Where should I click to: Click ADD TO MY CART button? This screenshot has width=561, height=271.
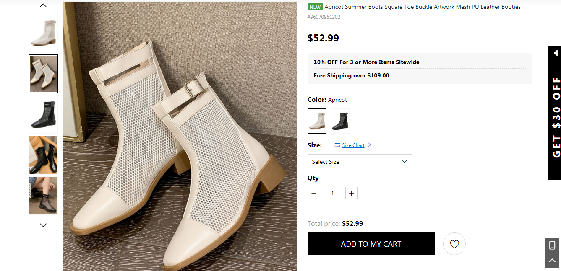tap(371, 244)
